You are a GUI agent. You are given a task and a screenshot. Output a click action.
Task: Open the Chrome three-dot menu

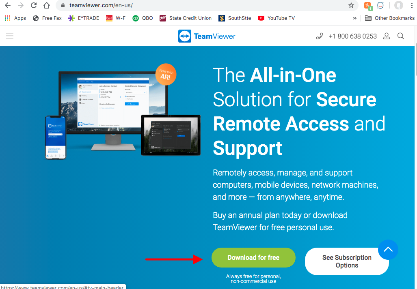[411, 5]
